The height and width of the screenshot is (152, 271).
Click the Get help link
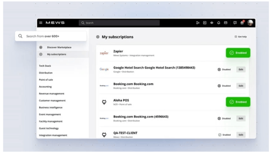click(241, 37)
